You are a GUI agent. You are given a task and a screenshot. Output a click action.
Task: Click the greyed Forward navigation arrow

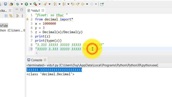pyautogui.click(x=91, y=4)
